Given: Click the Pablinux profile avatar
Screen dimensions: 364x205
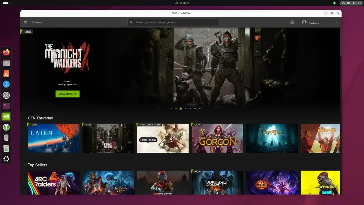Looking at the screenshot, I should (x=305, y=22).
